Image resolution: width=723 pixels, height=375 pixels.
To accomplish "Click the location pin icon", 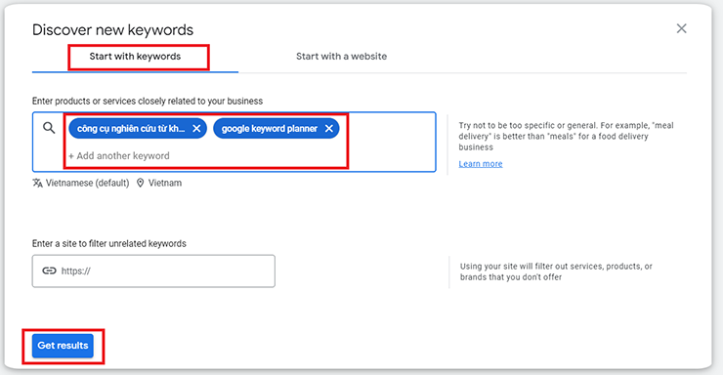I will 140,183.
